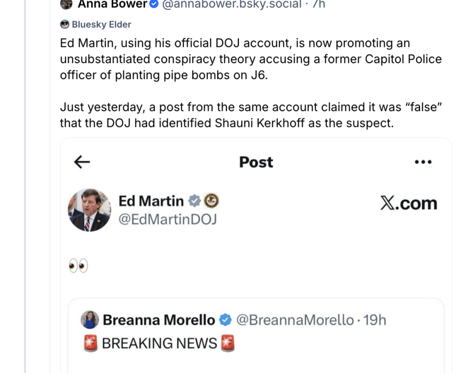Click the Bluesky Elder label icon
Image resolution: width=461 pixels, height=373 pixels.
(x=65, y=24)
